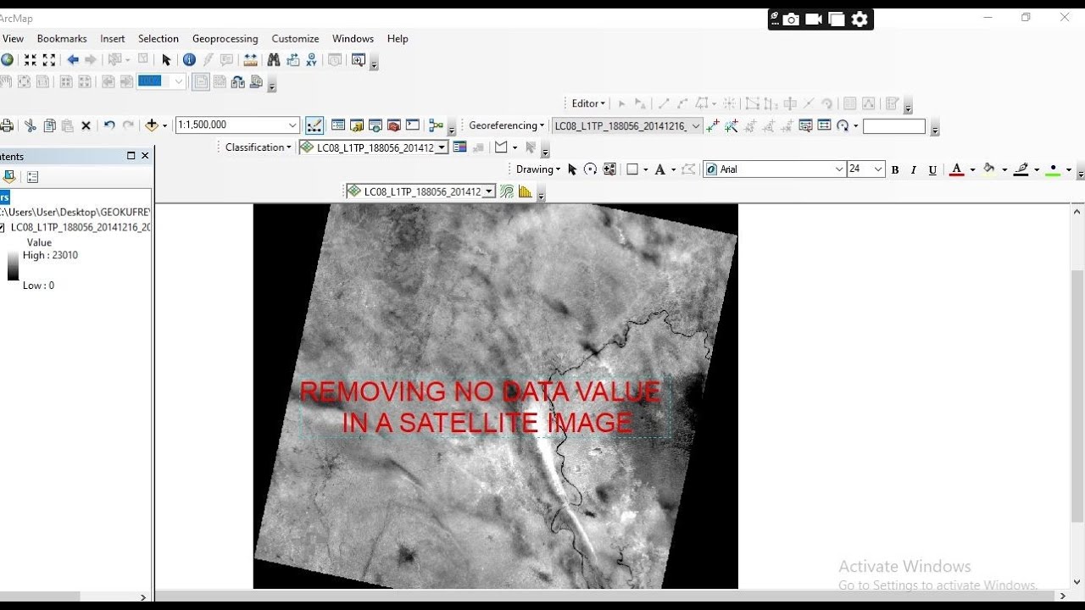1085x610 pixels.
Task: Open the Drawing dropdown button
Action: point(538,169)
